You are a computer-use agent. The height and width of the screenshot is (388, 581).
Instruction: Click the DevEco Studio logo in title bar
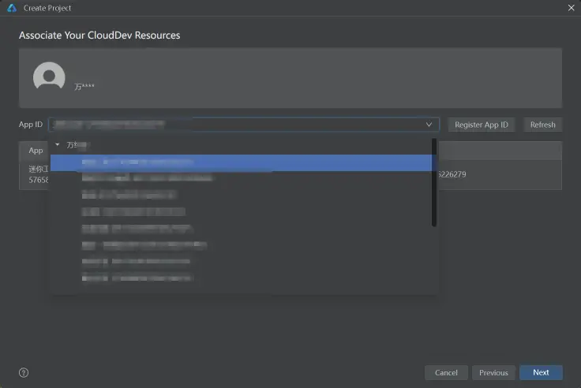coord(12,7)
